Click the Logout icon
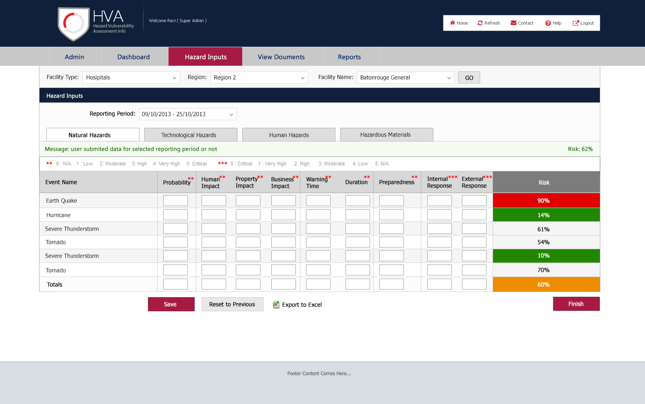This screenshot has width=645, height=404. pyautogui.click(x=576, y=23)
